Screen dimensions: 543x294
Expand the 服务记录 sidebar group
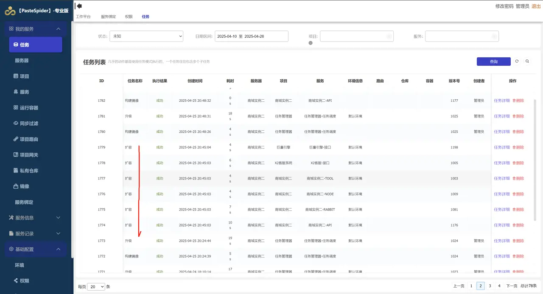click(x=36, y=233)
